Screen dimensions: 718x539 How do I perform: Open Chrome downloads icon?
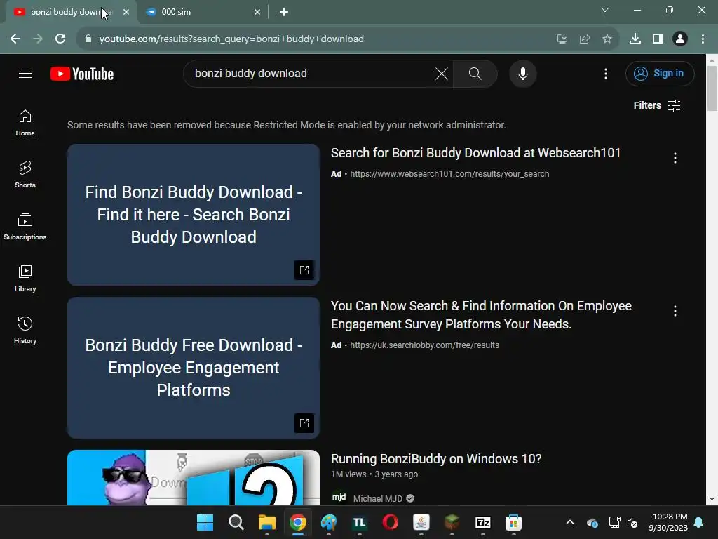pos(635,39)
